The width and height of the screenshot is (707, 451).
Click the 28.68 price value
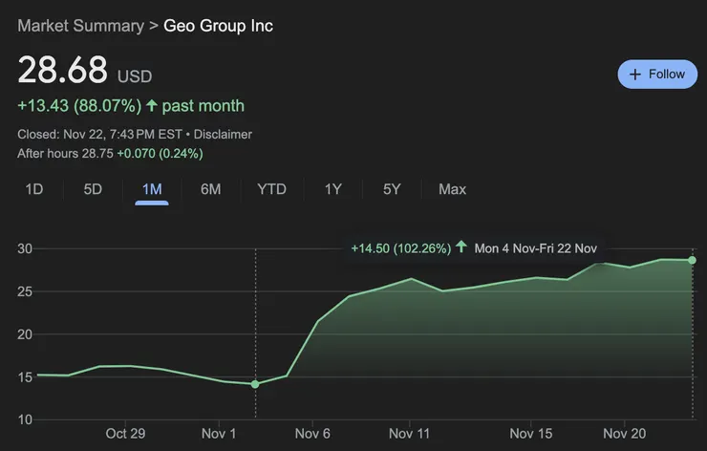pos(63,70)
